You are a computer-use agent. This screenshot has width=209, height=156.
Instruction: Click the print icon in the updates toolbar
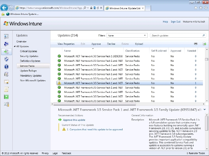pos(196,44)
